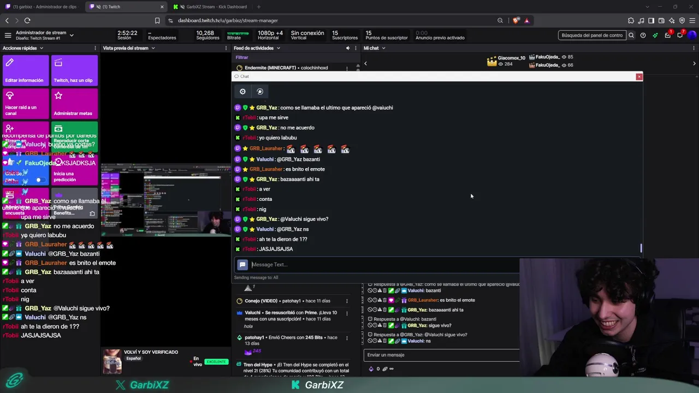Reload the current page
Screen dimensions: 699x393
(x=27, y=20)
